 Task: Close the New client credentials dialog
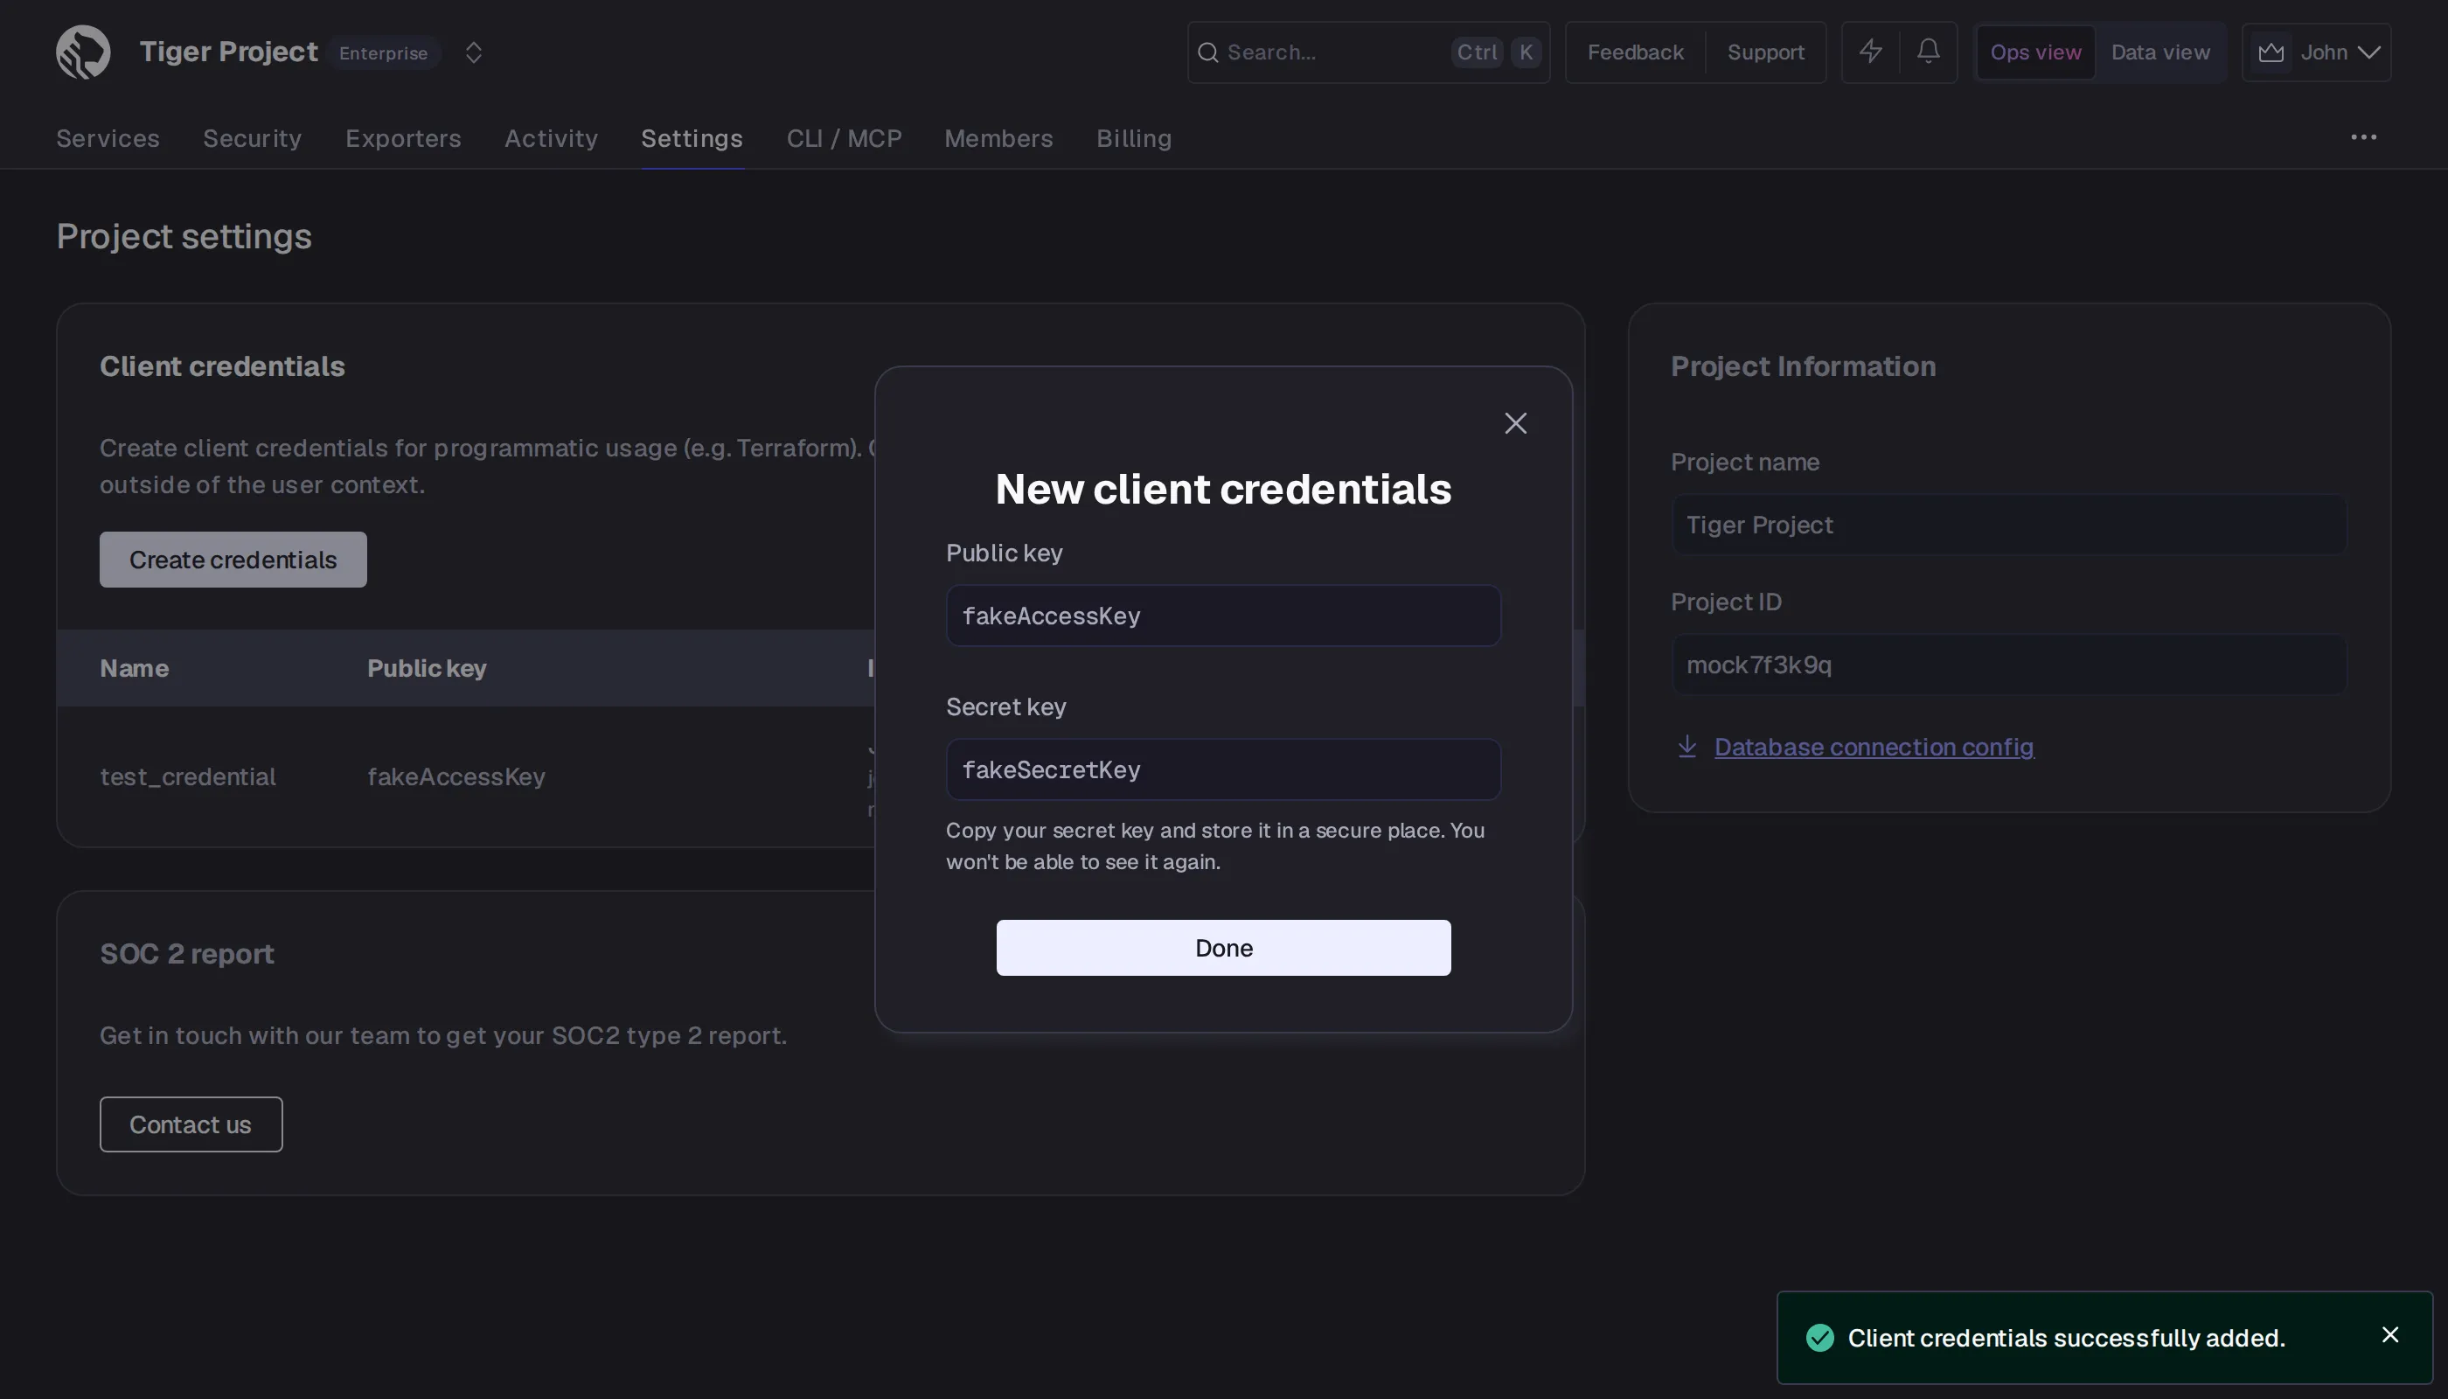(1515, 423)
